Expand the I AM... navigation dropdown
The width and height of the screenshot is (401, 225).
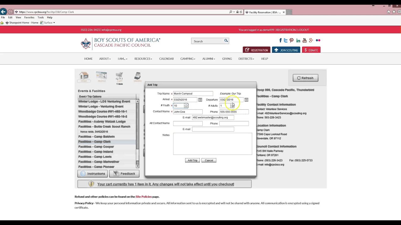click(122, 59)
